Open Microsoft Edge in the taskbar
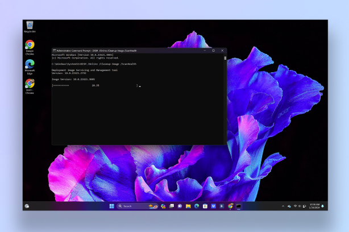349x232 pixels. [x=197, y=206]
